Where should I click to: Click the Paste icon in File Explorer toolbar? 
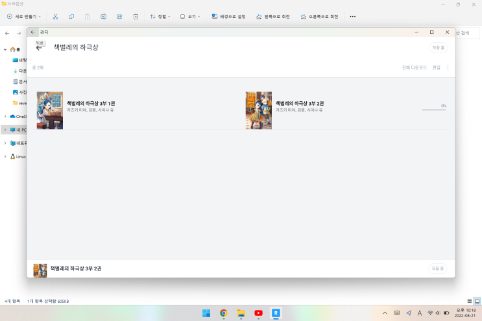(x=88, y=17)
